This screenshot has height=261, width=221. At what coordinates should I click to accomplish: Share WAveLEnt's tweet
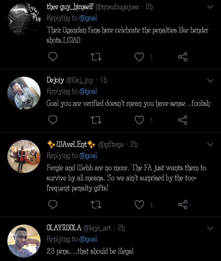183,205
